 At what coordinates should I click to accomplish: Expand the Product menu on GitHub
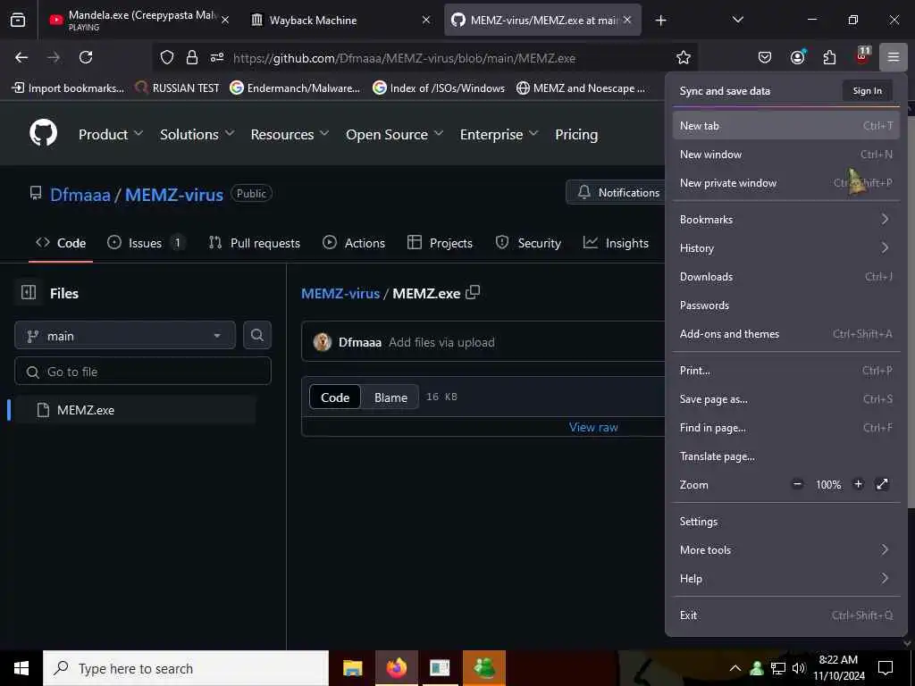(x=111, y=134)
